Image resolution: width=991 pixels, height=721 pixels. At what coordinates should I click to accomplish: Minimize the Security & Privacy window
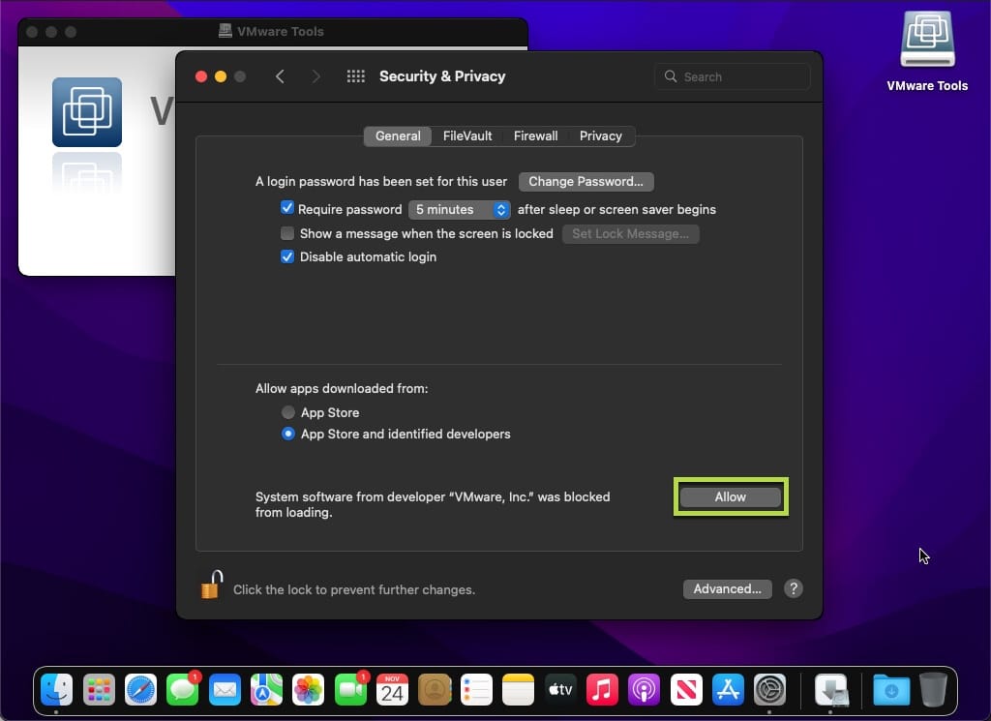point(221,76)
